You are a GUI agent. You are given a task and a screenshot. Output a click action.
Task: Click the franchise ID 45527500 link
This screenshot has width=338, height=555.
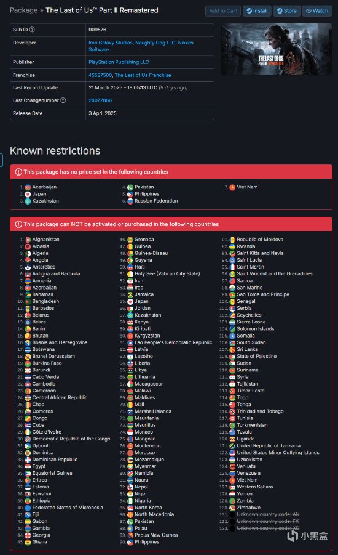click(100, 75)
